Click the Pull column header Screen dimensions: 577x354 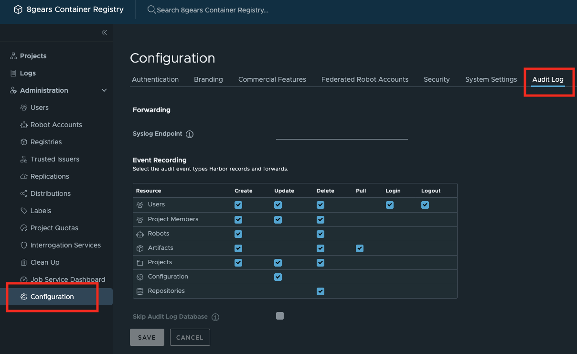click(361, 191)
